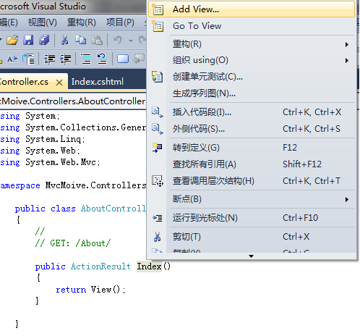
Task: Click the Uncomment Lines icon
Action: (102, 59)
